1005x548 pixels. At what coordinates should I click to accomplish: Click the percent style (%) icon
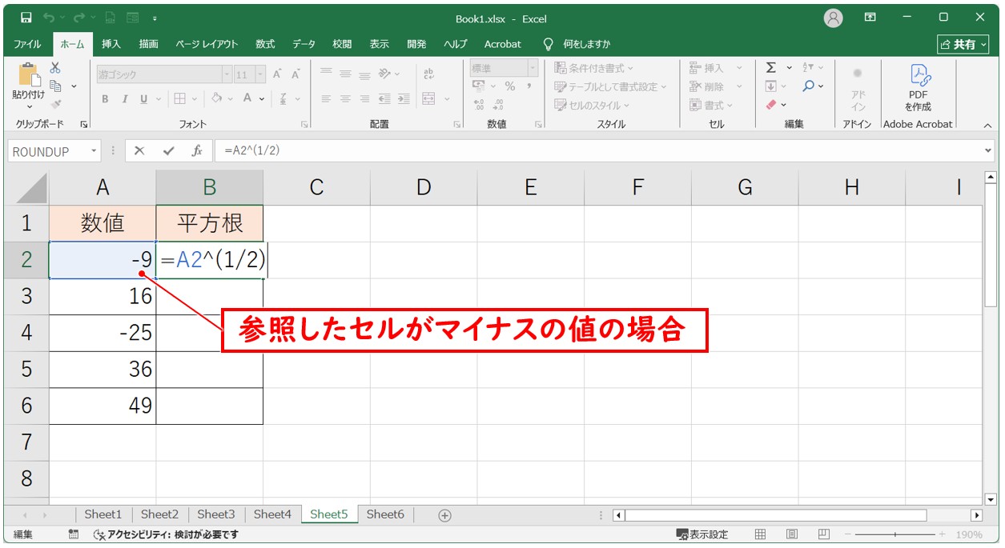(509, 86)
